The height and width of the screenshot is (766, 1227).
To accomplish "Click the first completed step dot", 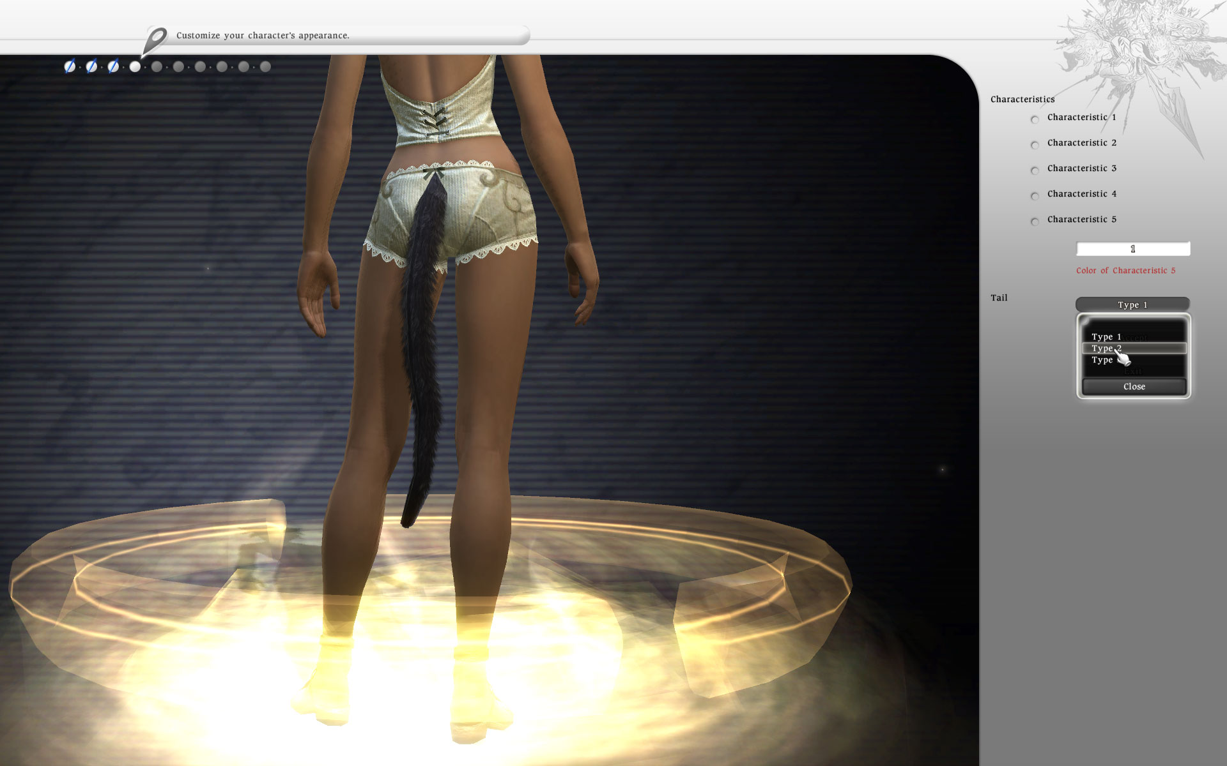I will coord(70,66).
